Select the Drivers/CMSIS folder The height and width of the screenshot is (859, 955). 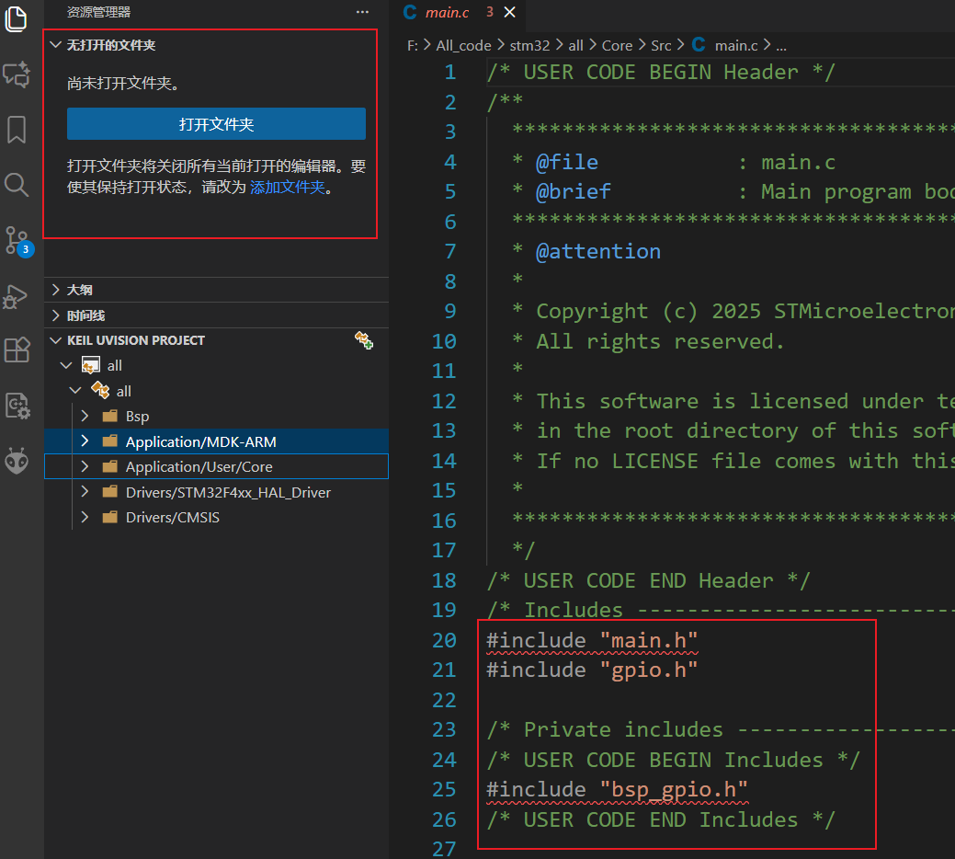(216, 517)
